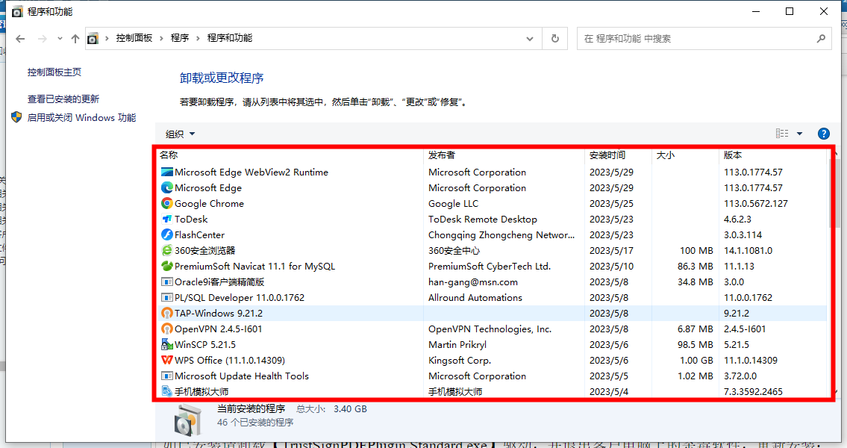Click the back navigation arrow
The width and height of the screenshot is (847, 448).
(x=21, y=39)
